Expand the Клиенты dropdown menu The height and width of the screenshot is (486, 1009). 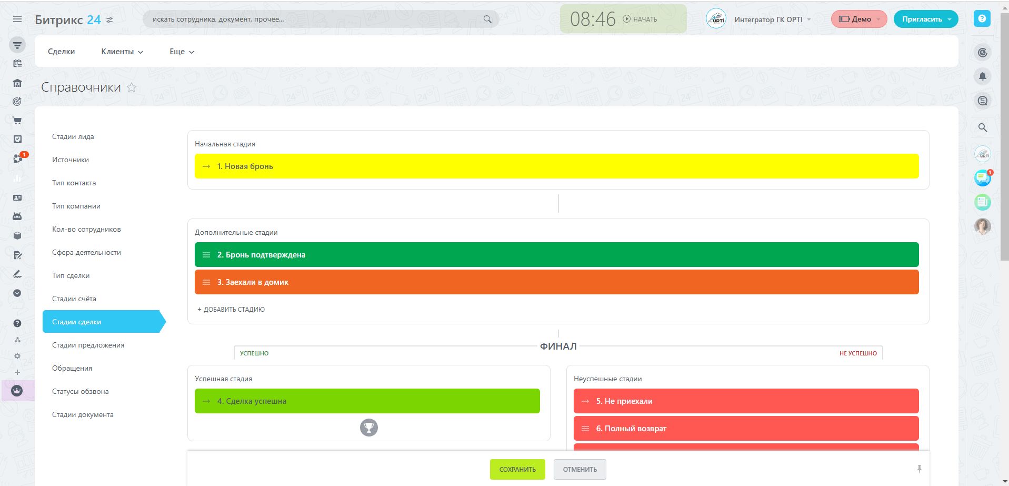pyautogui.click(x=122, y=52)
